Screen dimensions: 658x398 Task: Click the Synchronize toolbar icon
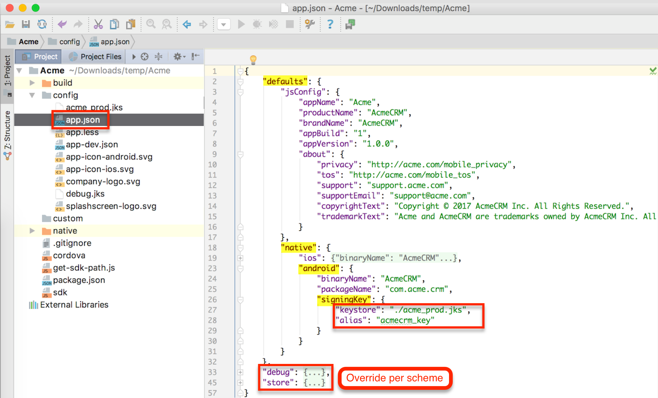[42, 24]
